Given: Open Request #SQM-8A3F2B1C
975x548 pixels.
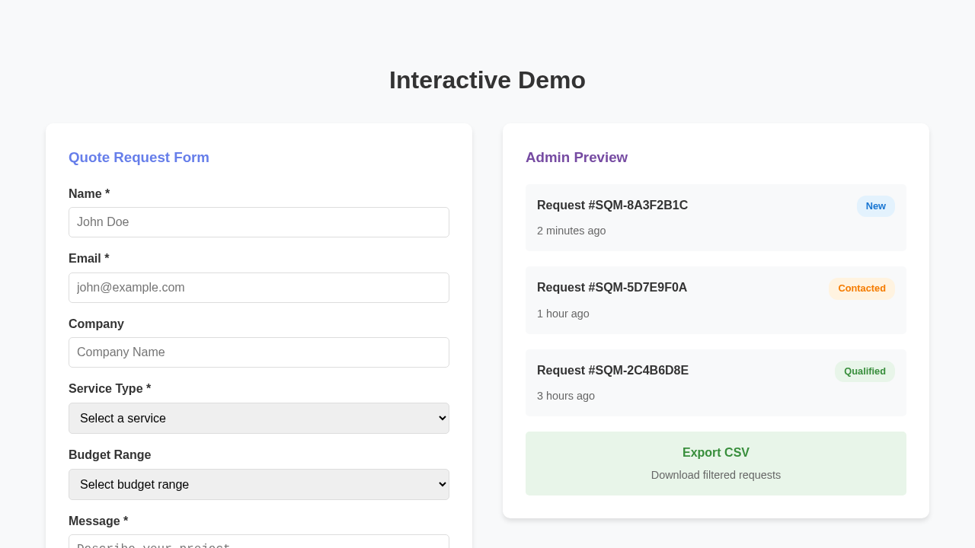Looking at the screenshot, I should click(x=716, y=218).
